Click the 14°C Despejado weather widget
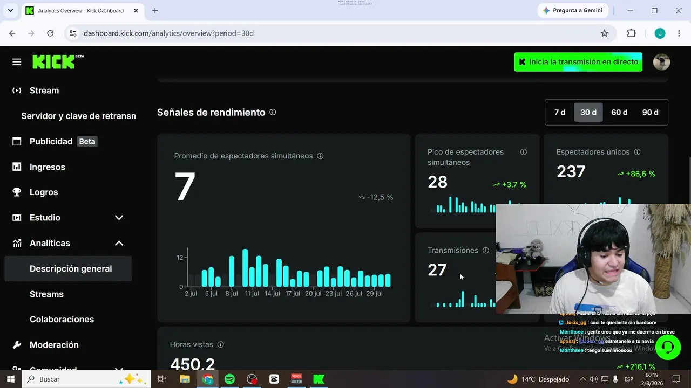The image size is (691, 388). pos(538,379)
